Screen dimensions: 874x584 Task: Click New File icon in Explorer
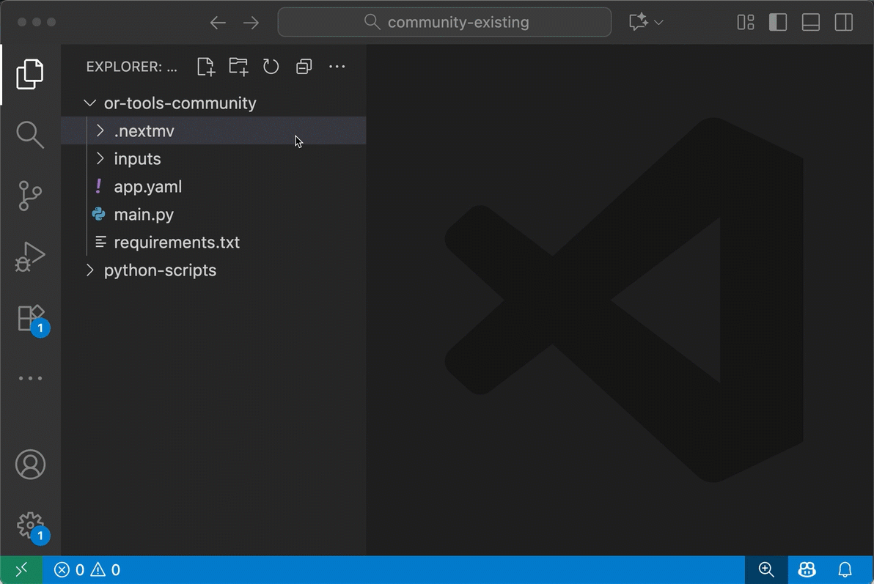206,67
